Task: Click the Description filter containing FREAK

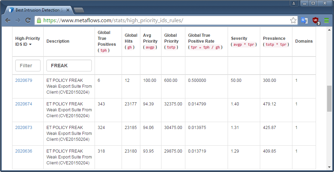Action: pyautogui.click(x=69, y=66)
